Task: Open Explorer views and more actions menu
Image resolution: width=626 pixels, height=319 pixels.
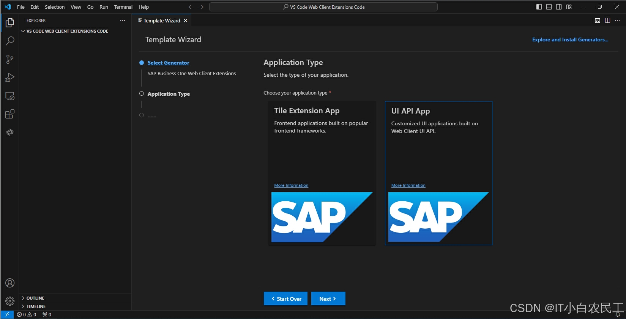Action: point(123,21)
